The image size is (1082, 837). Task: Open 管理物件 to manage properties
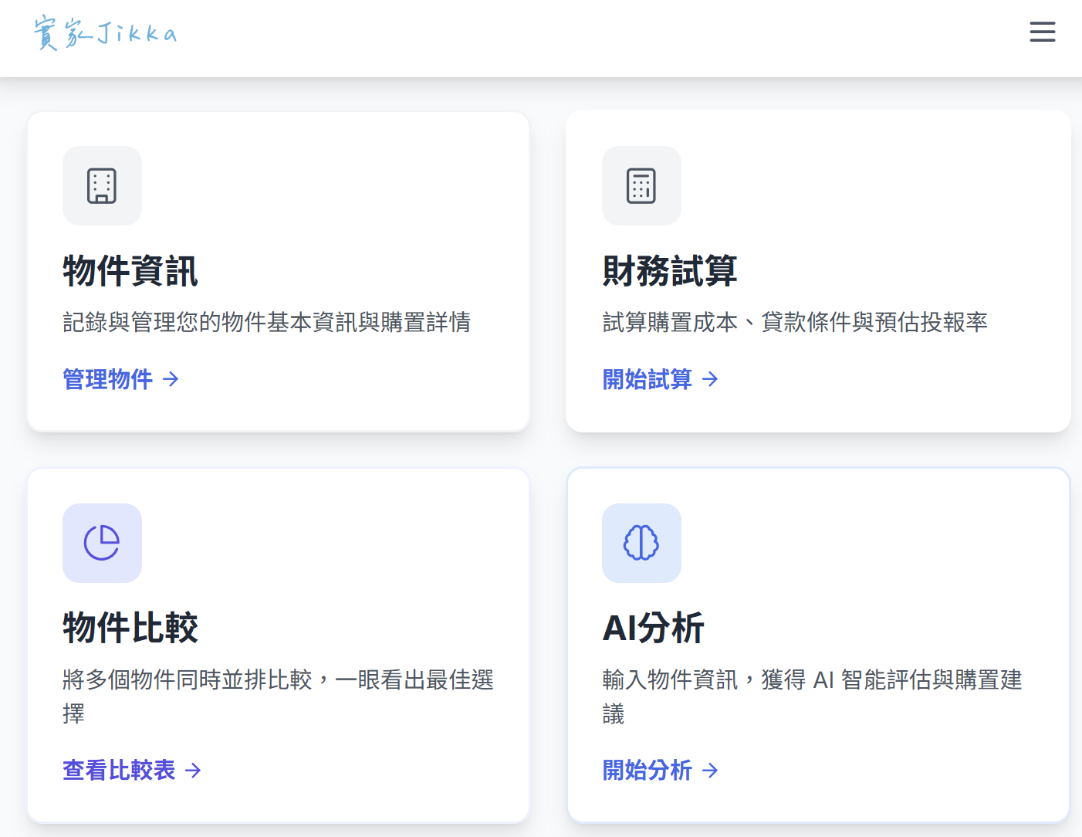click(108, 379)
